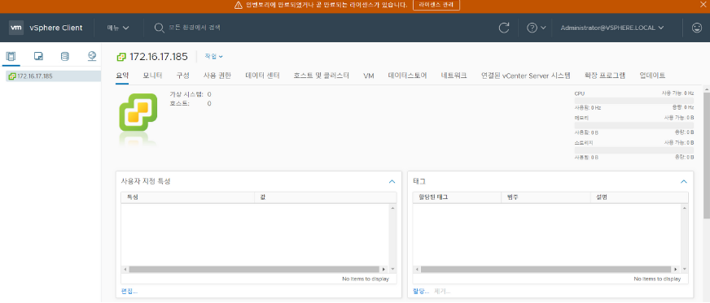Open the 연결된 vCenter Server 시스템 tab
This screenshot has width=710, height=303.
point(526,76)
